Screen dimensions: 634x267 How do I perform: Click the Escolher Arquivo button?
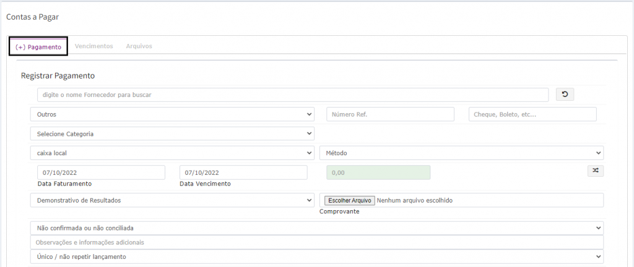click(350, 200)
